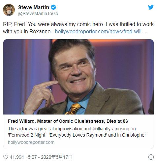
Task: Click the blue verified checkmark badge
Action: coord(53,7)
